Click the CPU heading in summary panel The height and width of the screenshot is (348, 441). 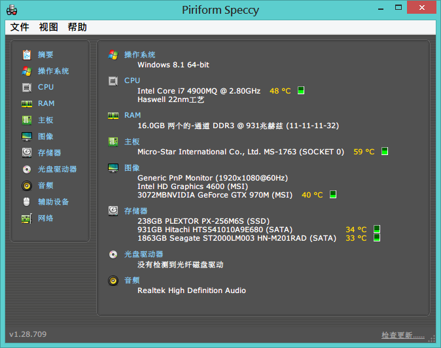pyautogui.click(x=132, y=80)
